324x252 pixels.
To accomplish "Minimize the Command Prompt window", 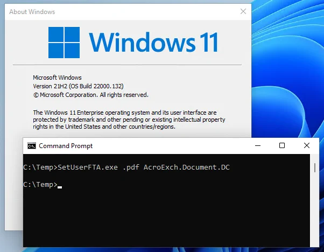I will [258, 146].
